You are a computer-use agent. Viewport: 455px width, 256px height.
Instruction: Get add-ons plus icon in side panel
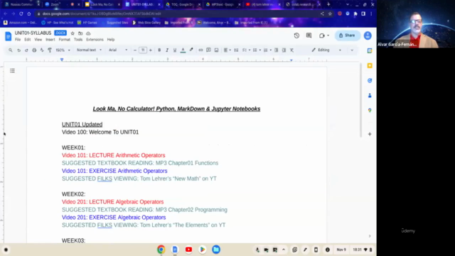point(370,134)
